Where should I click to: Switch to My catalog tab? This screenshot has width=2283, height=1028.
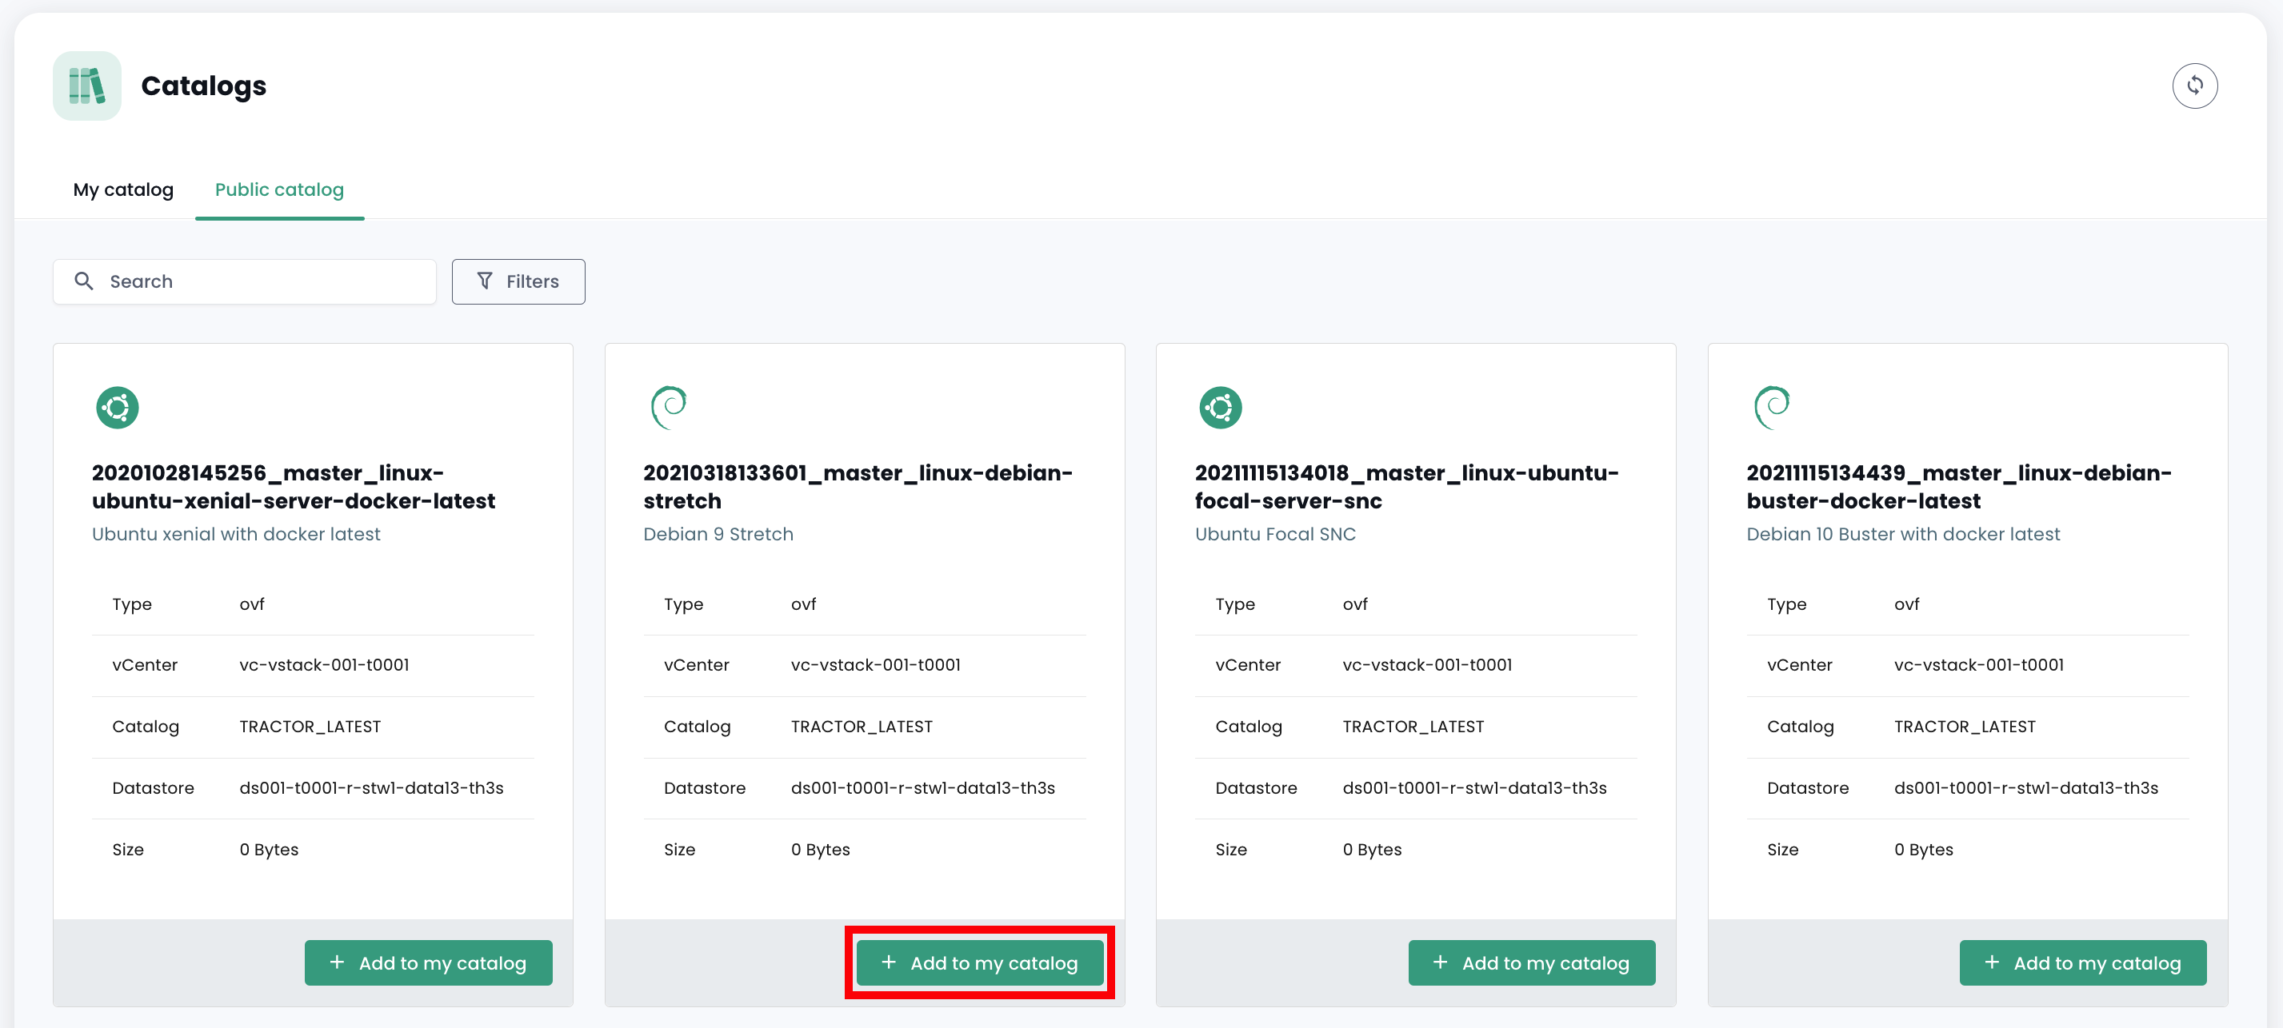(x=123, y=189)
